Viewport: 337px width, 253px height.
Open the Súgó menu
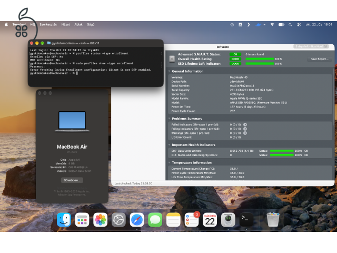[x=91, y=25]
